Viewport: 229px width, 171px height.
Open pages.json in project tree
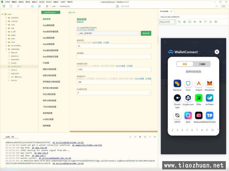pos(15,74)
